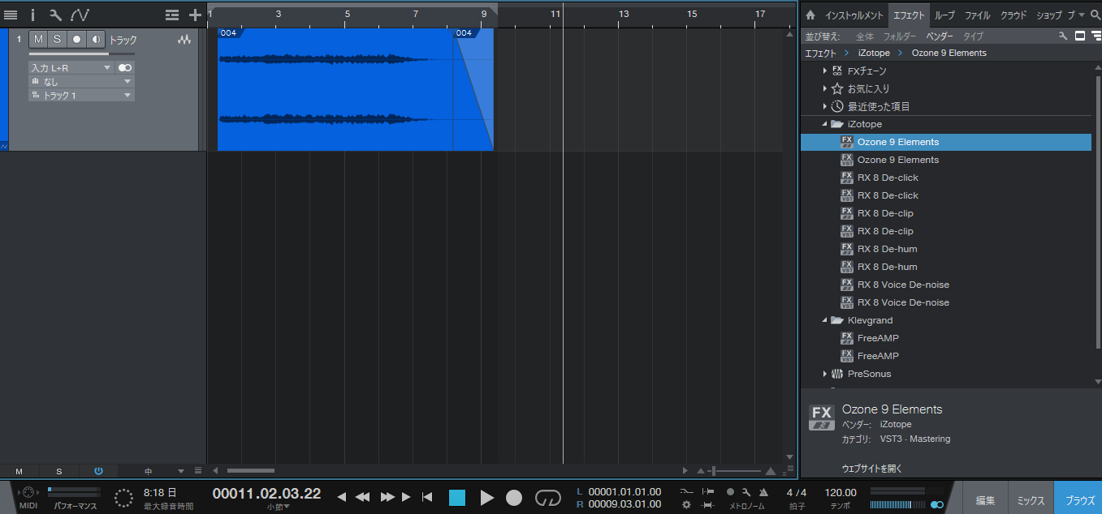Return to zero with transport icon
Image resolution: width=1102 pixels, height=514 pixels.
pyautogui.click(x=426, y=497)
